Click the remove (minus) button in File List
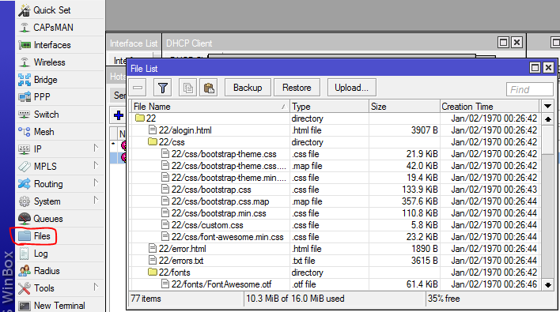Image resolution: width=560 pixels, height=312 pixels. point(138,88)
